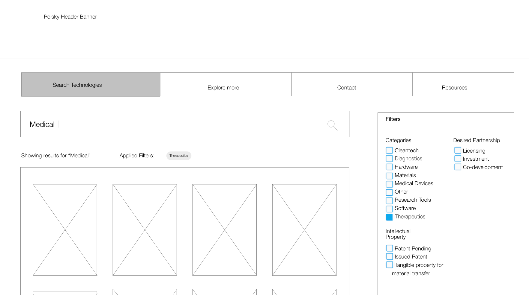Image resolution: width=529 pixels, height=295 pixels.
Task: Open the Contact tab
Action: (352, 84)
